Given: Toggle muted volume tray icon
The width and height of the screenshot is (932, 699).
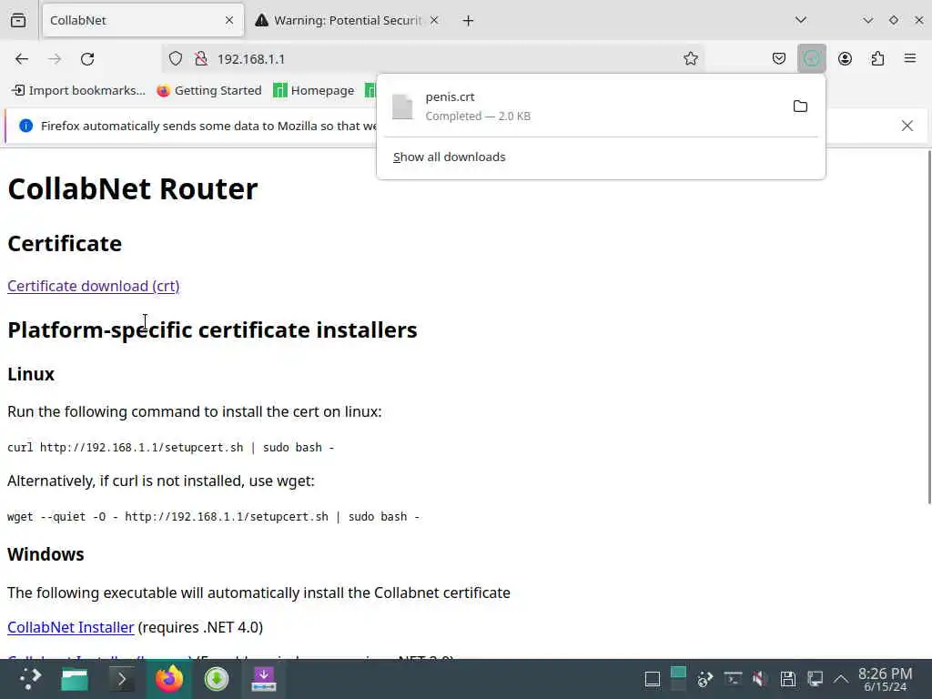Looking at the screenshot, I should click(759, 679).
